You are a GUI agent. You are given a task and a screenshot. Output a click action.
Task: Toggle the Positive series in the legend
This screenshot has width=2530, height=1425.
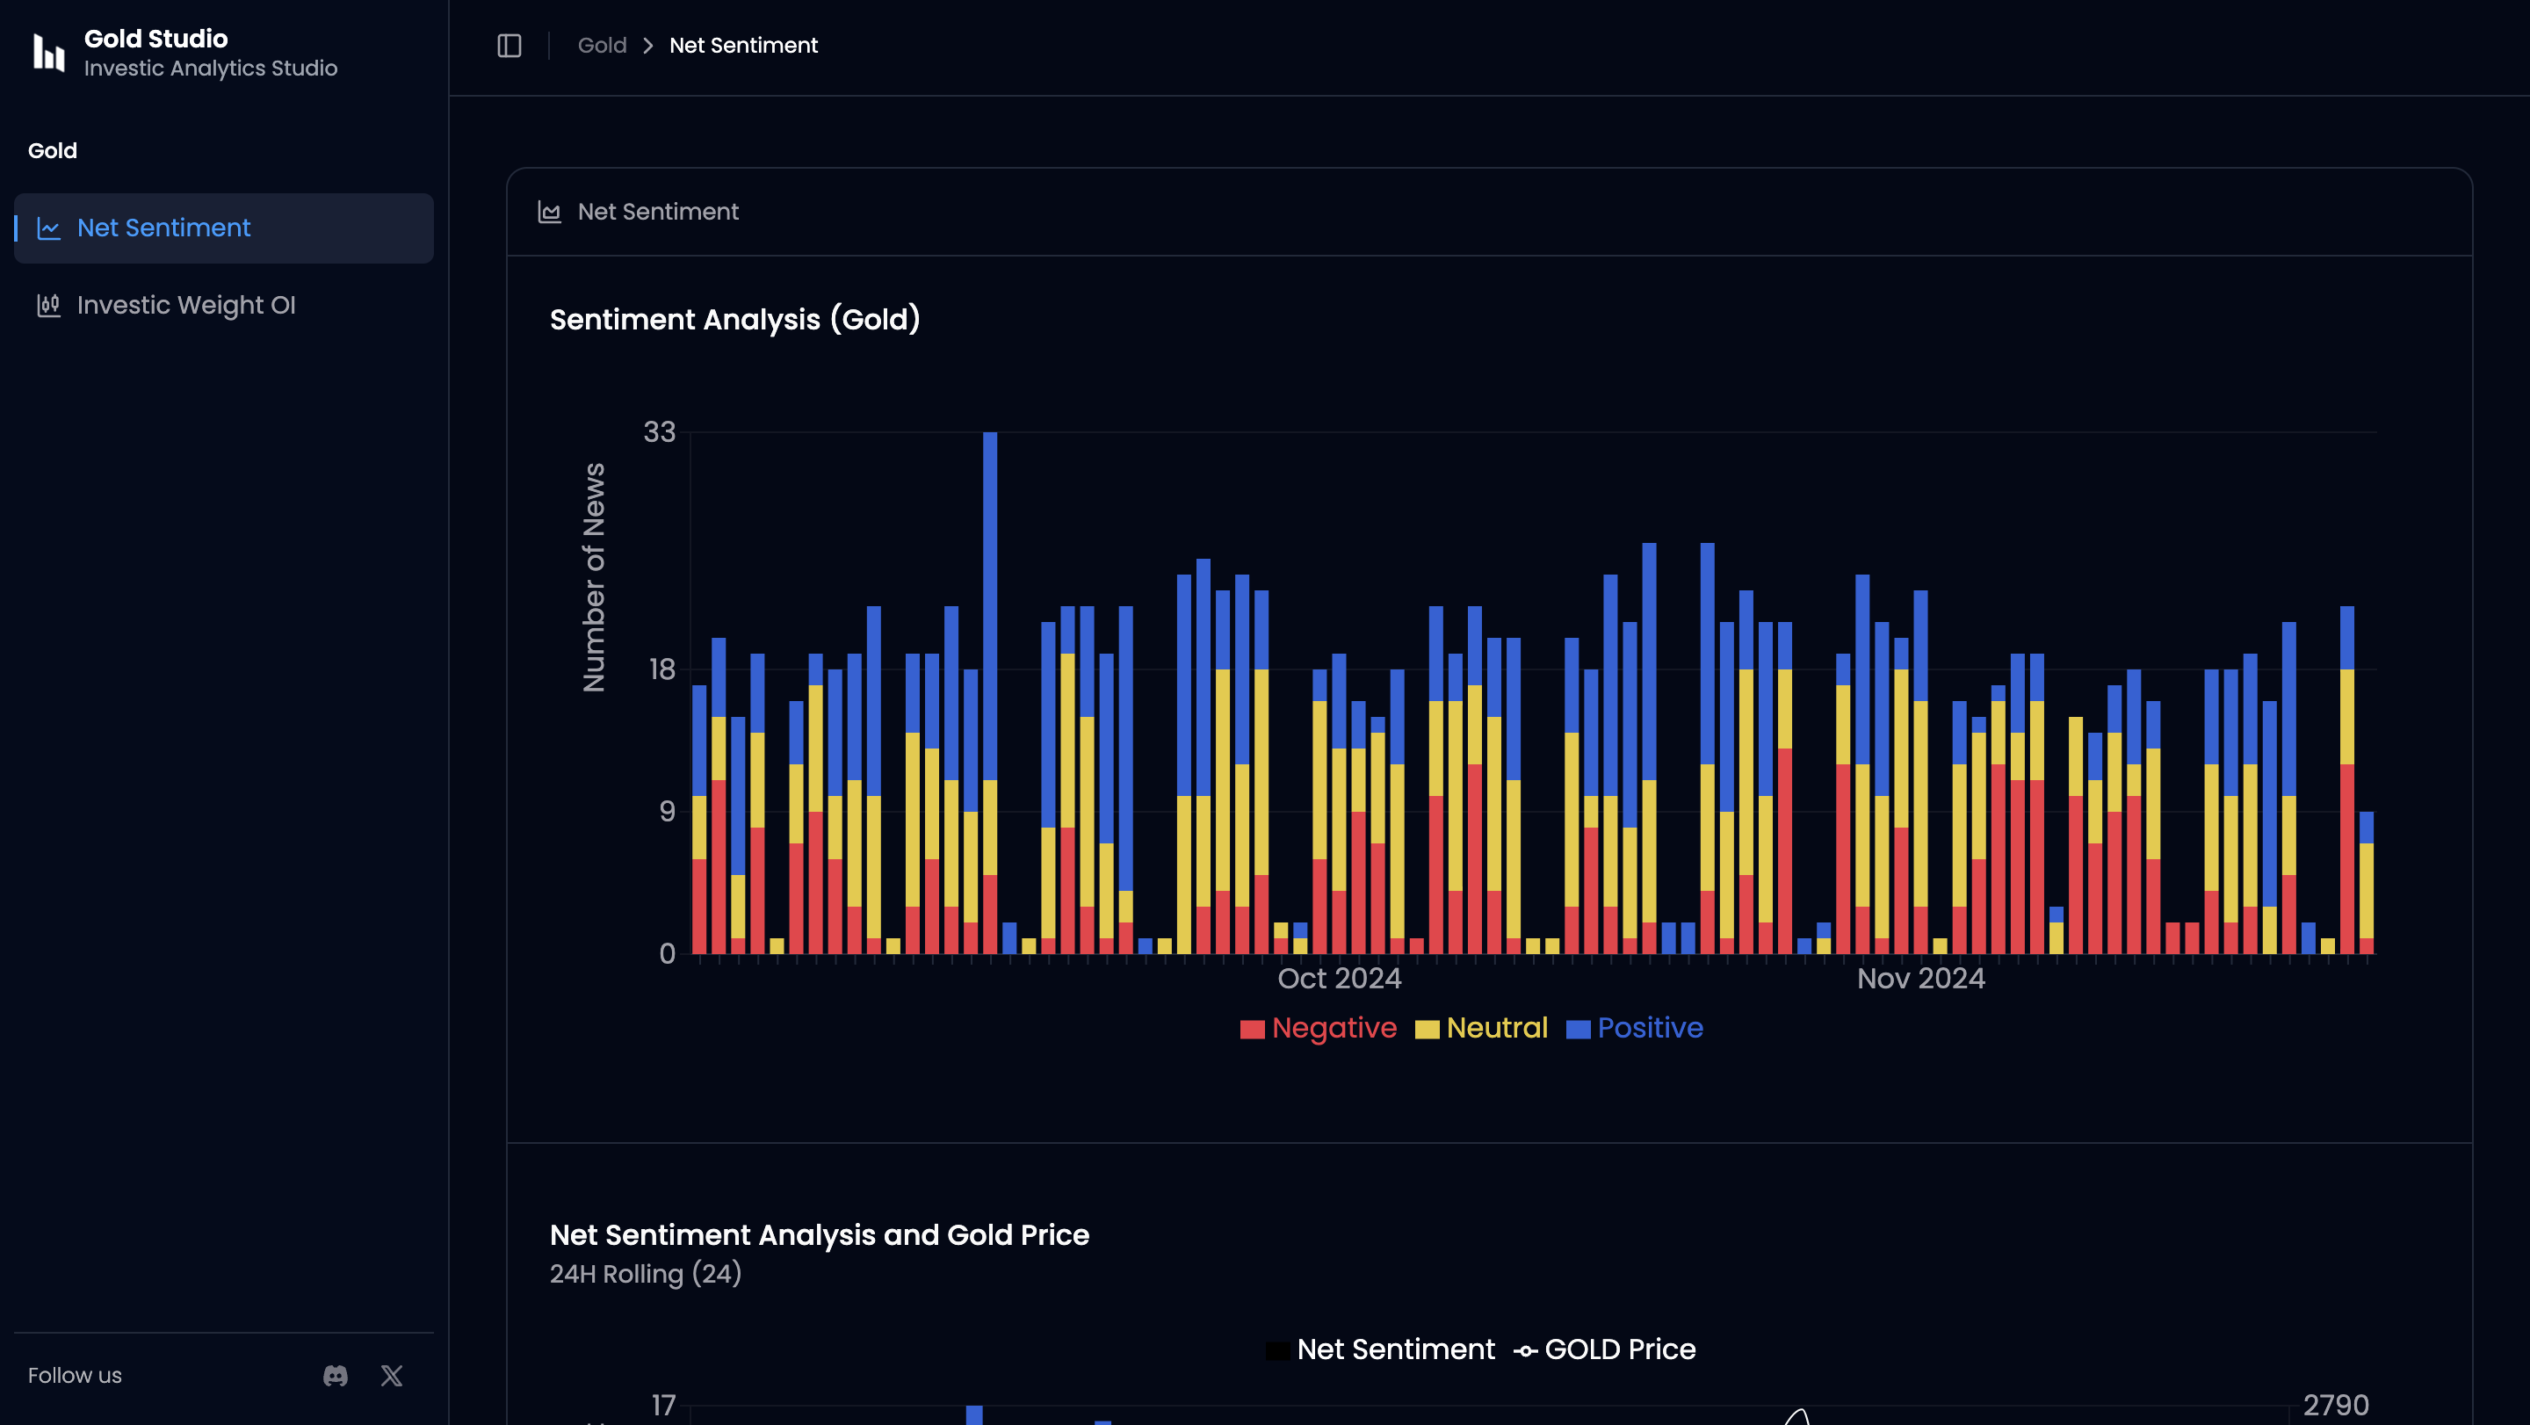[1649, 1027]
